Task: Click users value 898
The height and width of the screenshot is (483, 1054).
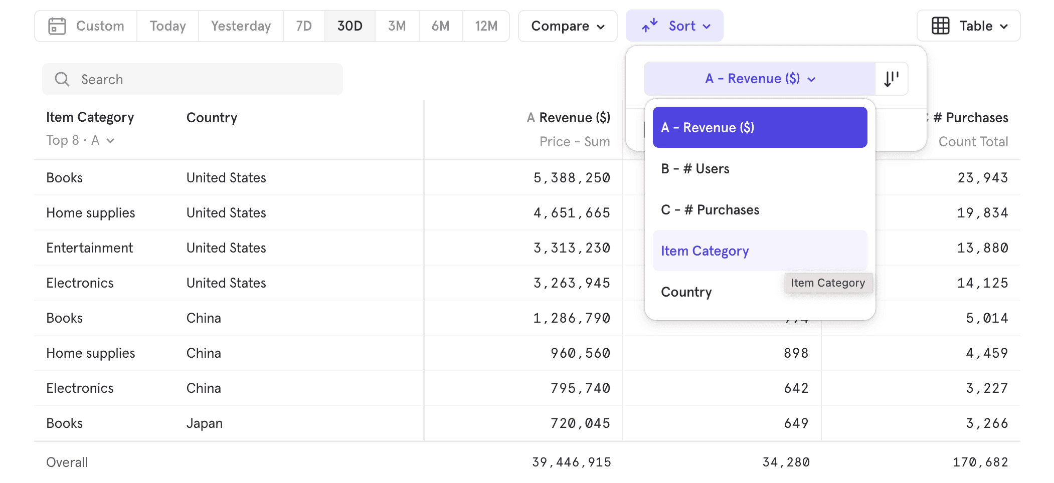Action: point(796,353)
